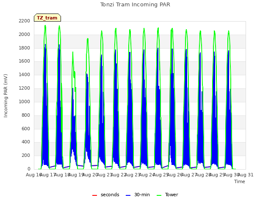Click the y-axis value 1200
Viewport: 271px width, 203px height.
[25, 88]
